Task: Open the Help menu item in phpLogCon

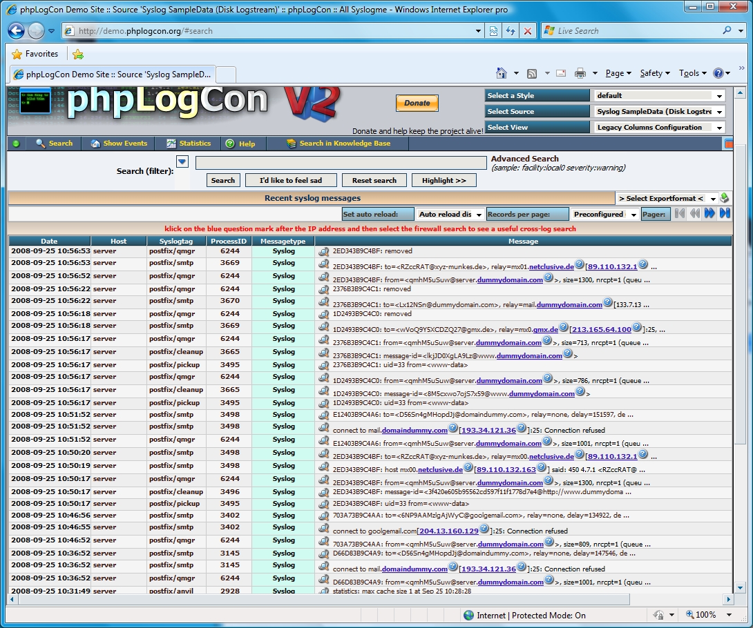Action: pyautogui.click(x=240, y=144)
